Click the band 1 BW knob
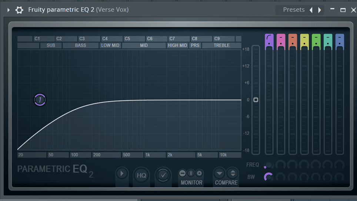The width and height of the screenshot is (357, 201). coord(268,177)
